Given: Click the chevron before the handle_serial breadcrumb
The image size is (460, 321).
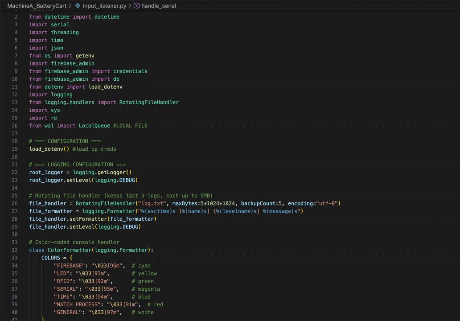Looking at the screenshot, I should (x=130, y=6).
